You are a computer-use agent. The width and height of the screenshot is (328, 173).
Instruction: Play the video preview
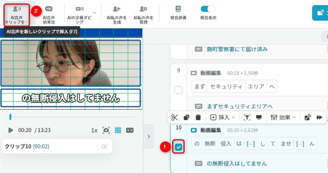click(x=10, y=130)
